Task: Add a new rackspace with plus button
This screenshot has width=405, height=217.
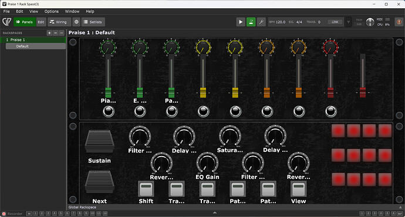Action: 49,33
